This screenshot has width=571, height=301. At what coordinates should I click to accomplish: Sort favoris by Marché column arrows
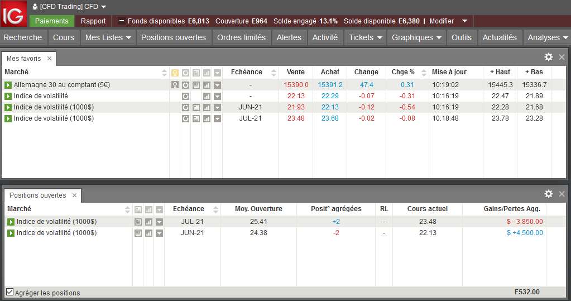(x=164, y=73)
